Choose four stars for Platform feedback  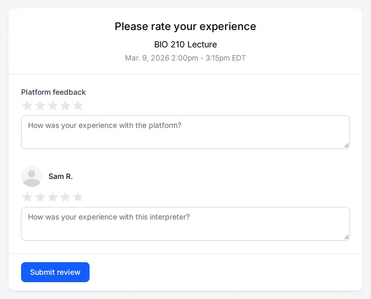(65, 106)
